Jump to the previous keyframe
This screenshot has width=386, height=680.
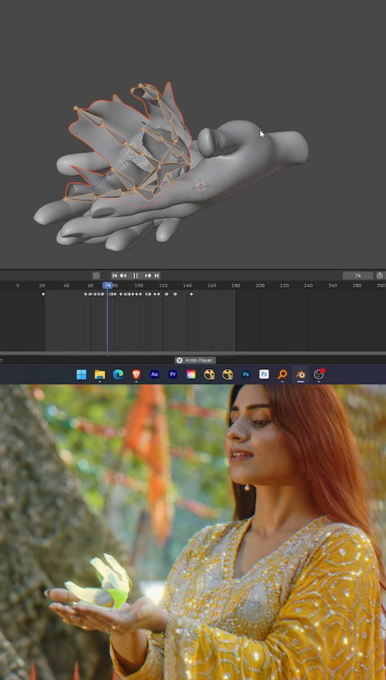pos(123,276)
